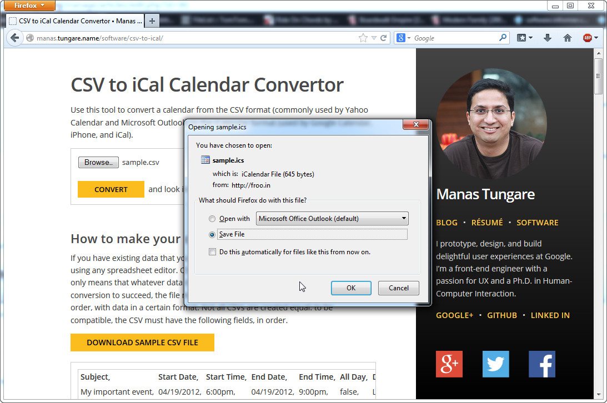Click the page vertical scrollbar thumb
607x403 pixels.
(599, 76)
